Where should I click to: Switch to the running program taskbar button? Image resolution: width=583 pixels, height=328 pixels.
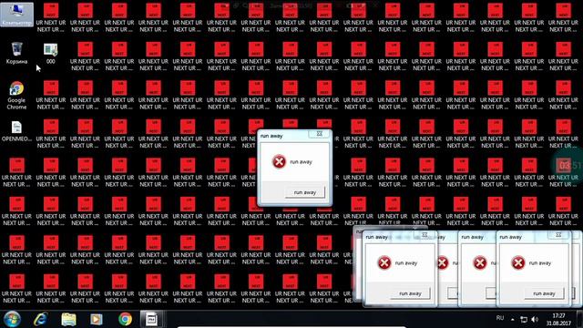coord(151,319)
